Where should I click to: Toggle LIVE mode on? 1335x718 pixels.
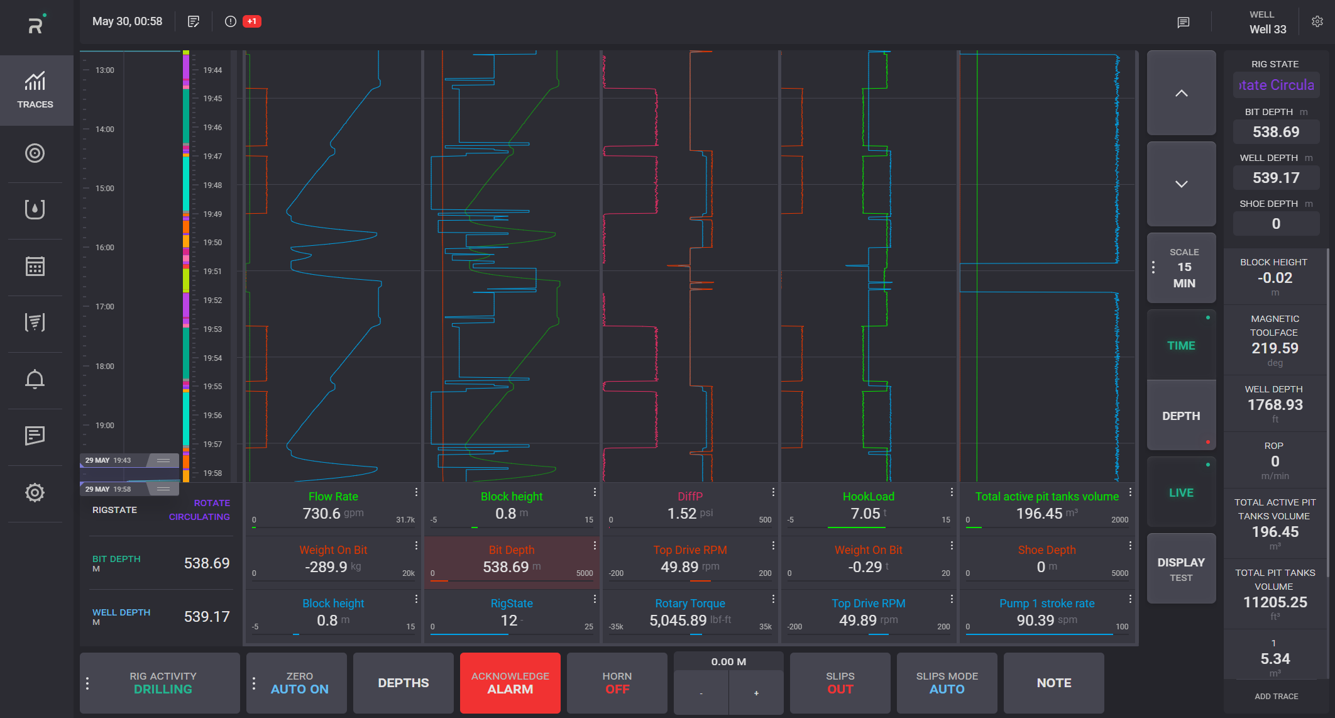[1181, 493]
